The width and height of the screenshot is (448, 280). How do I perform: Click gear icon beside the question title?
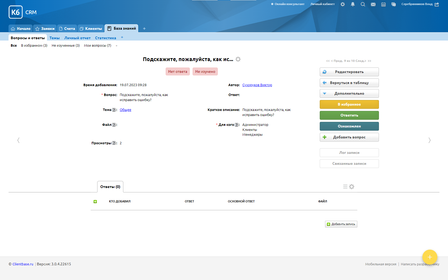click(x=238, y=59)
